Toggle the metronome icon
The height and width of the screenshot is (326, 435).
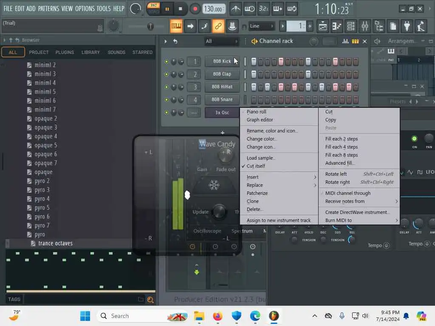pos(236,9)
